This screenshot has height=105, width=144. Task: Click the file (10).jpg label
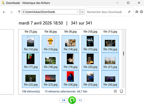(x=90, y=32)
